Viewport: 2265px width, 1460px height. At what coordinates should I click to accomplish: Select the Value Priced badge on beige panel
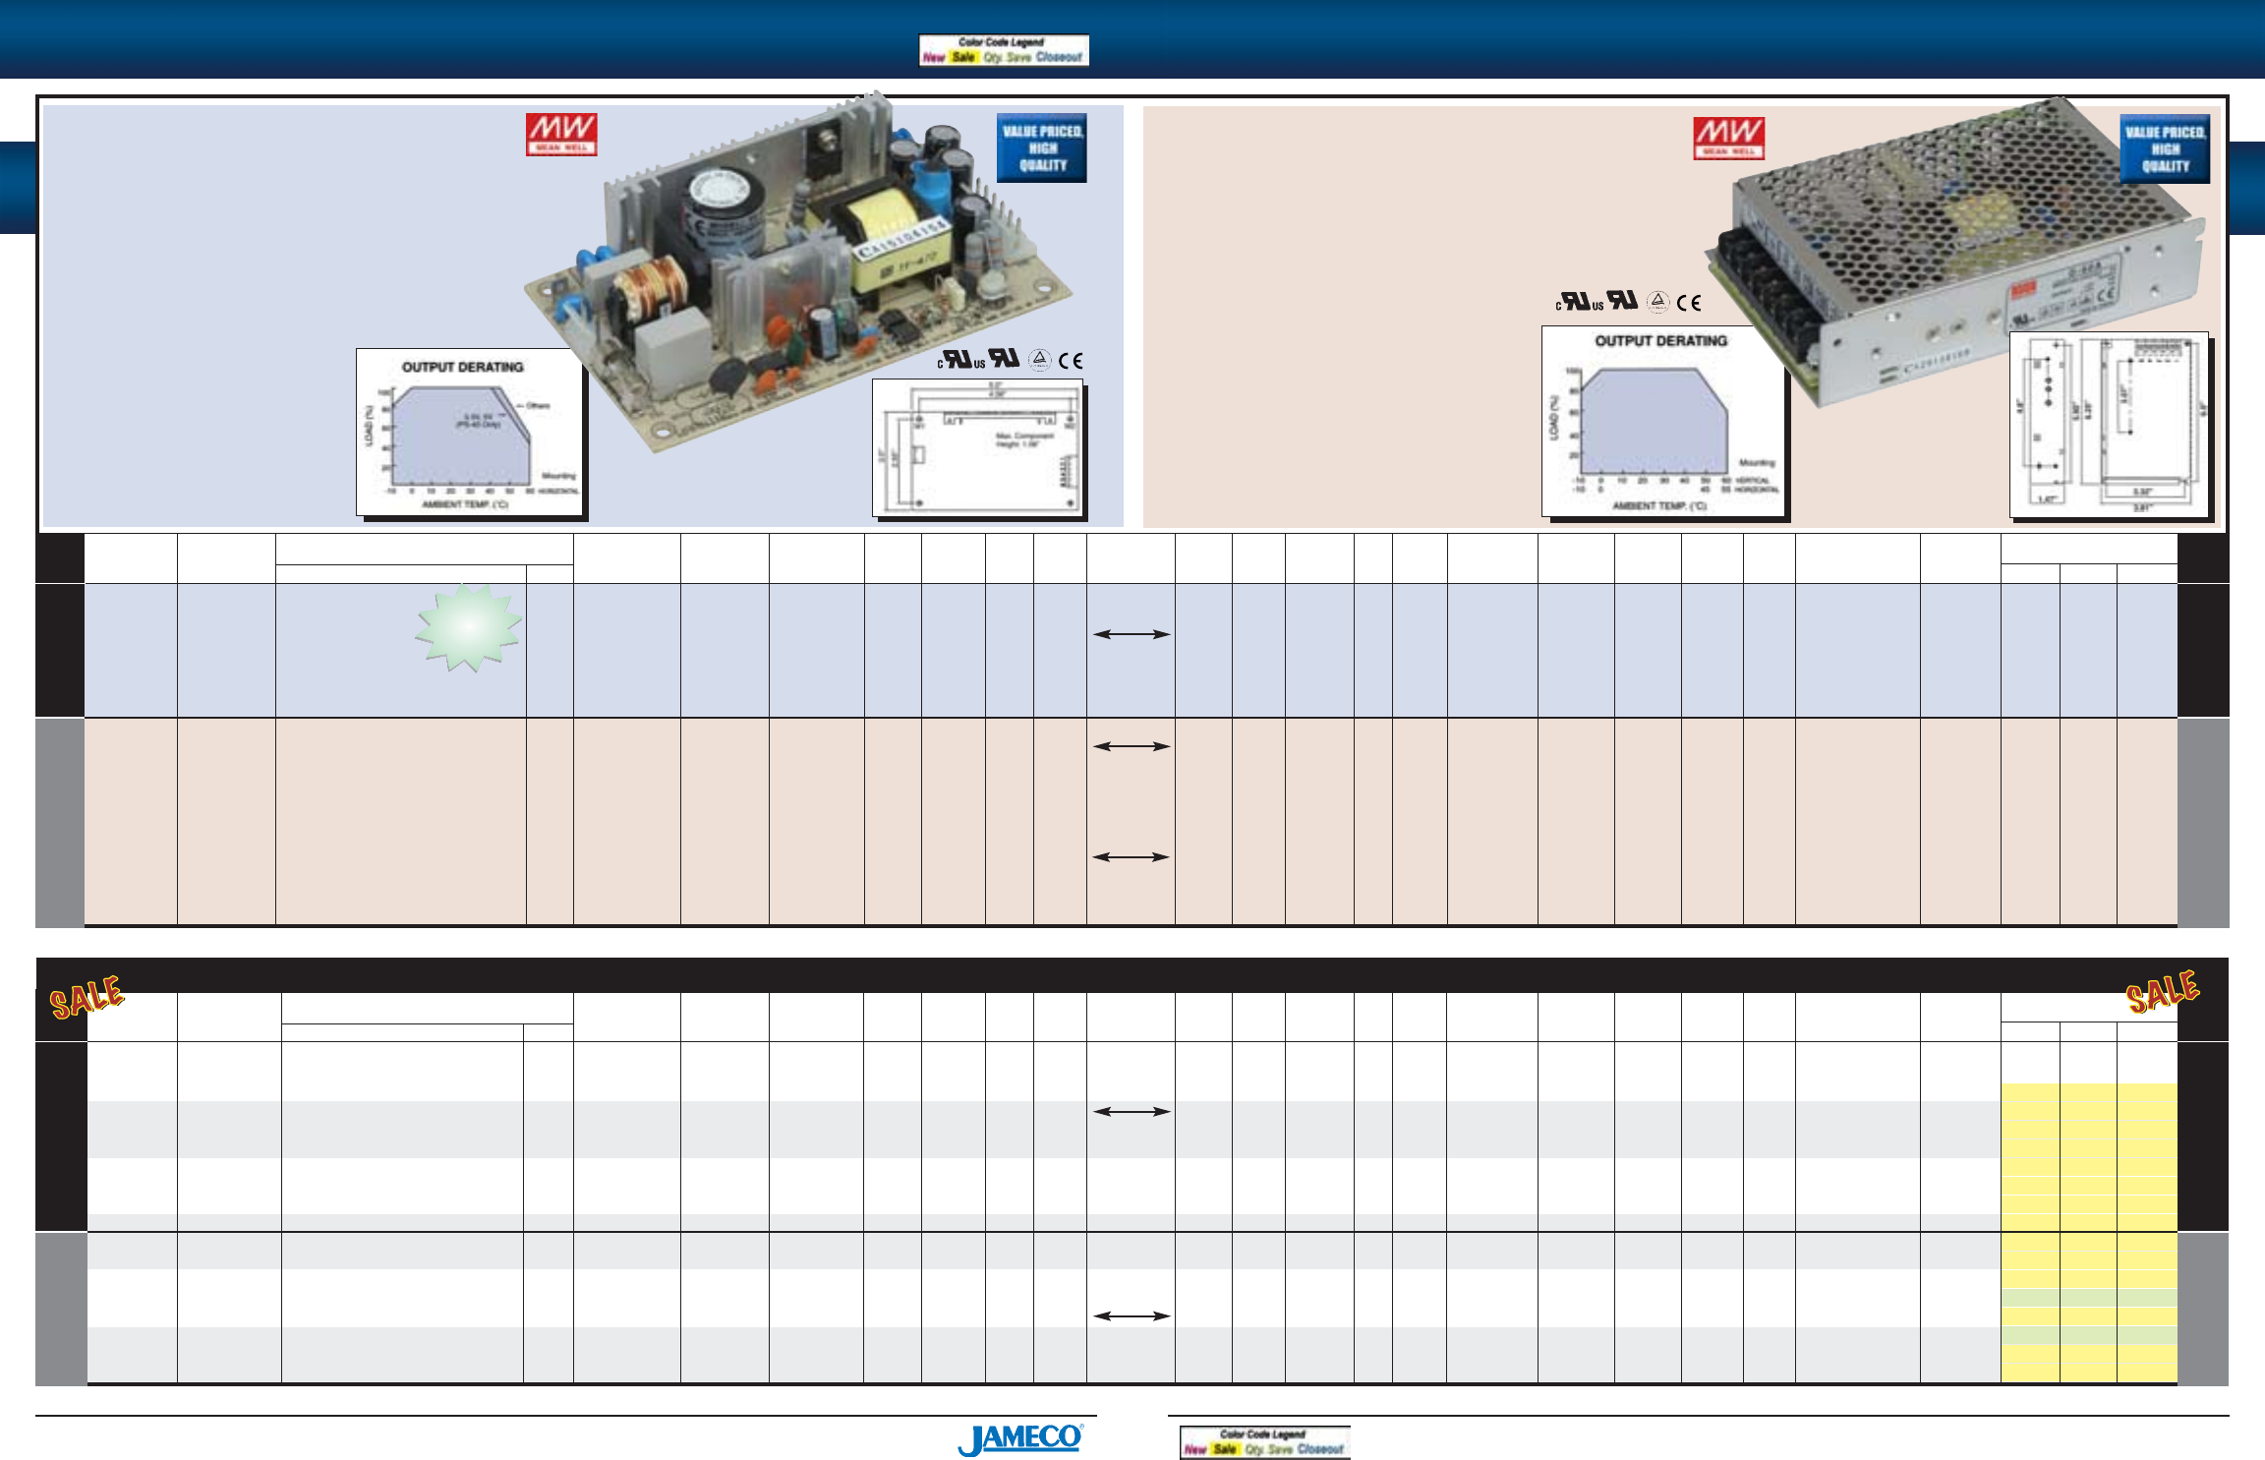click(2165, 149)
